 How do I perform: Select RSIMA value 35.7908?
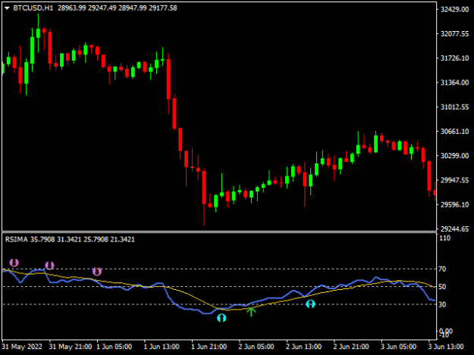42,239
